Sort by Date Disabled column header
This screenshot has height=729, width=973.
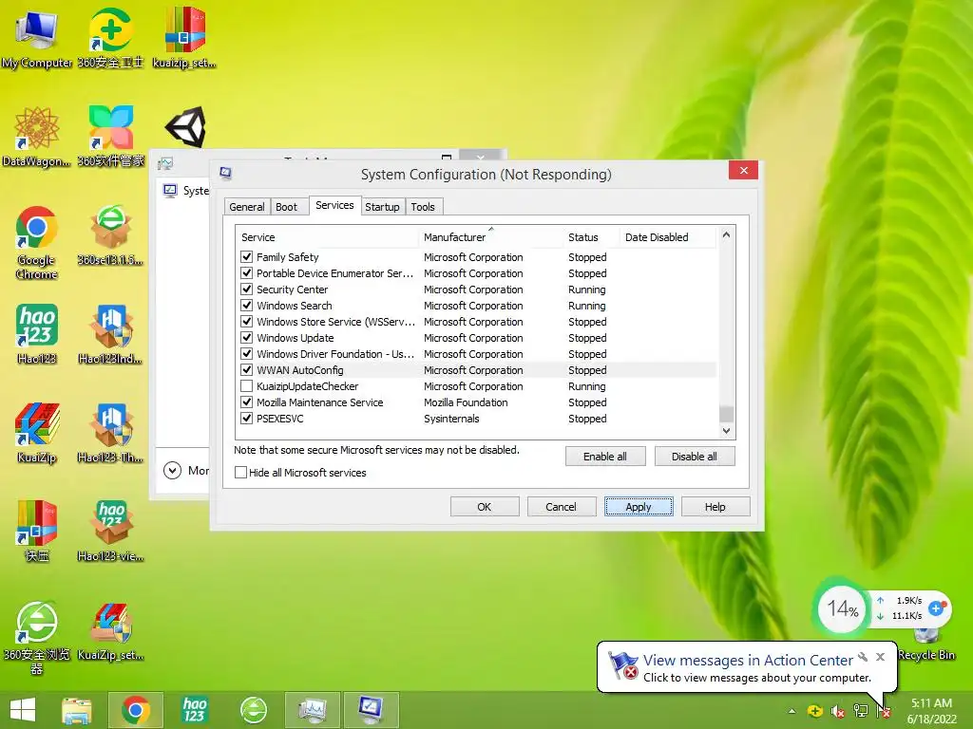click(x=668, y=236)
